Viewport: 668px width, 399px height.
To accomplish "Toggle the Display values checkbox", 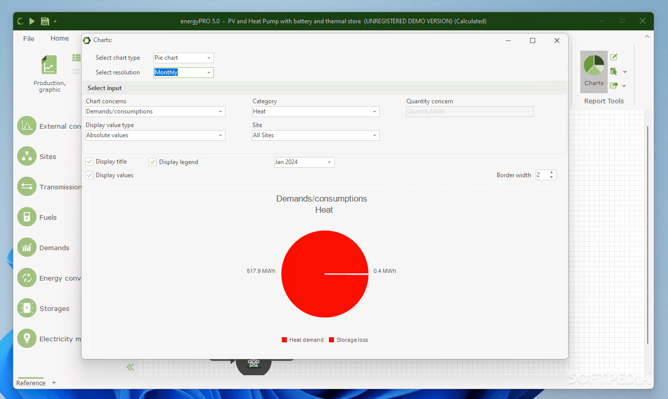I will coord(89,175).
